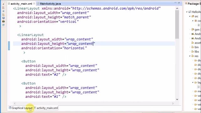Click the "horizontal" orientation value
The width and height of the screenshot is (201, 113).
click(74, 48)
